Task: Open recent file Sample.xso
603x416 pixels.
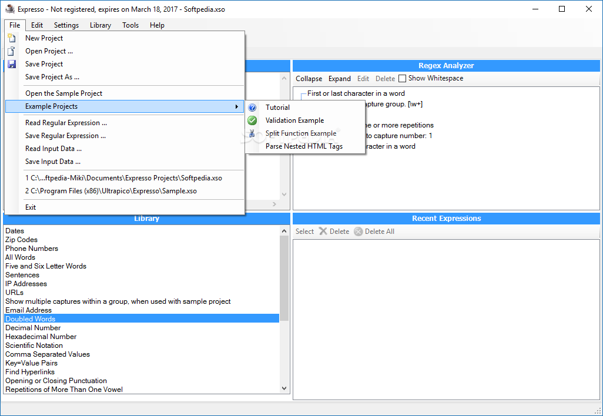Action: (x=125, y=191)
